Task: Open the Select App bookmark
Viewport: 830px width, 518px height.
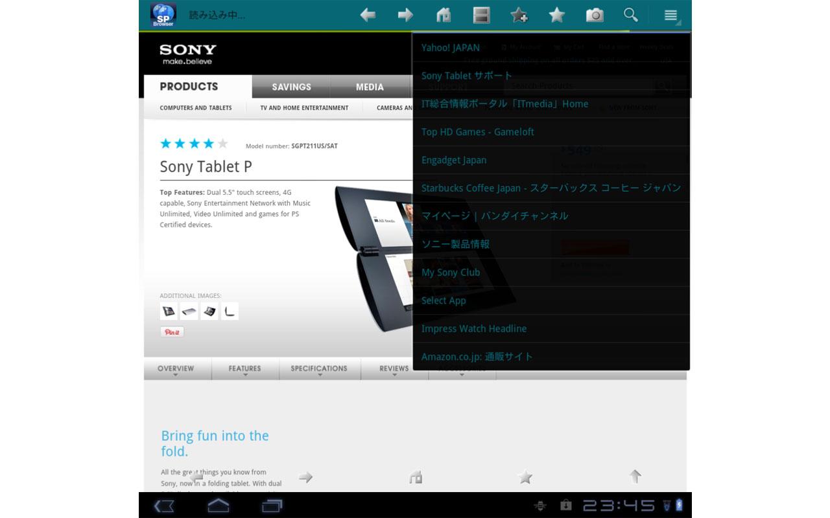Action: pos(551,300)
